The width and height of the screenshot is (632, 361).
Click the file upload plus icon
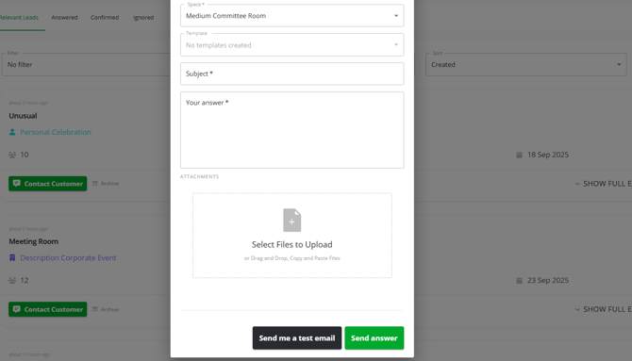click(x=291, y=220)
